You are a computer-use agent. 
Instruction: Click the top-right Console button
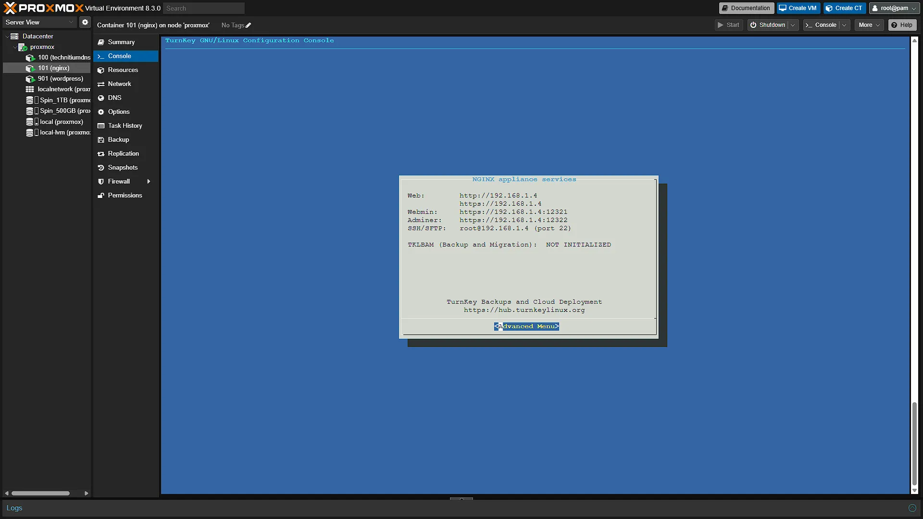coord(822,25)
